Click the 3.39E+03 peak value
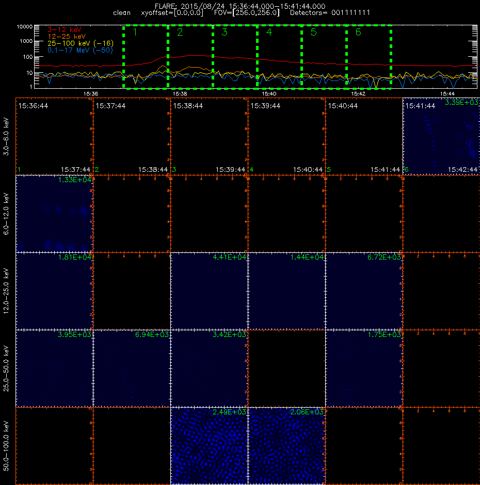 [x=462, y=102]
